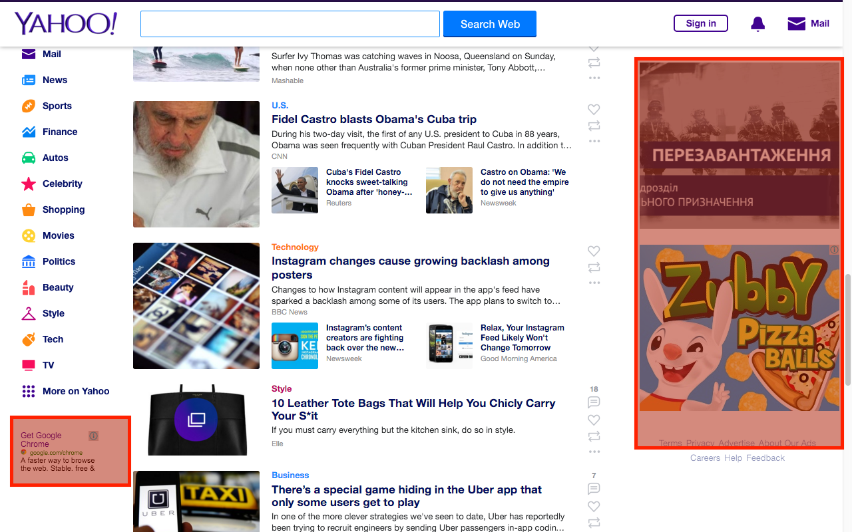852x532 pixels.
Task: Click the Movies film reel icon
Action: [29, 235]
